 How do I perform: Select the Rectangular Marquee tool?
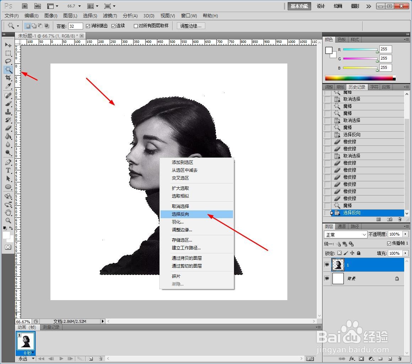point(8,53)
